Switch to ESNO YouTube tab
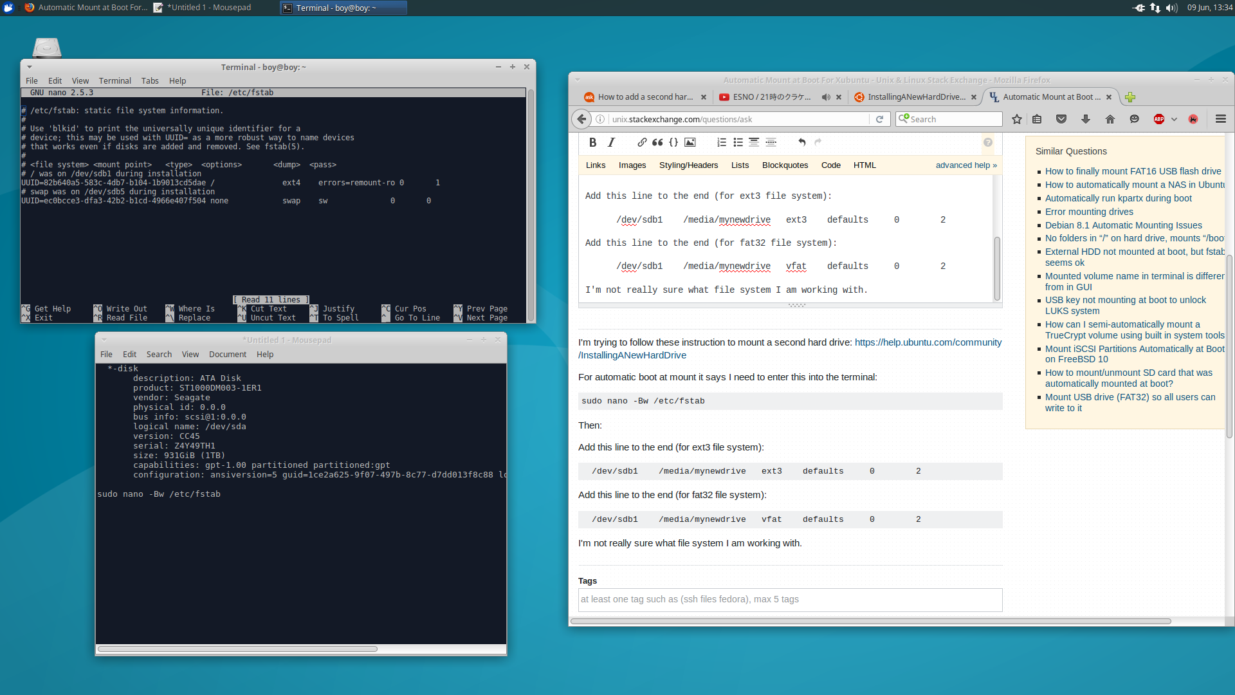Screen dimensions: 1235x695 pyautogui.click(x=771, y=97)
